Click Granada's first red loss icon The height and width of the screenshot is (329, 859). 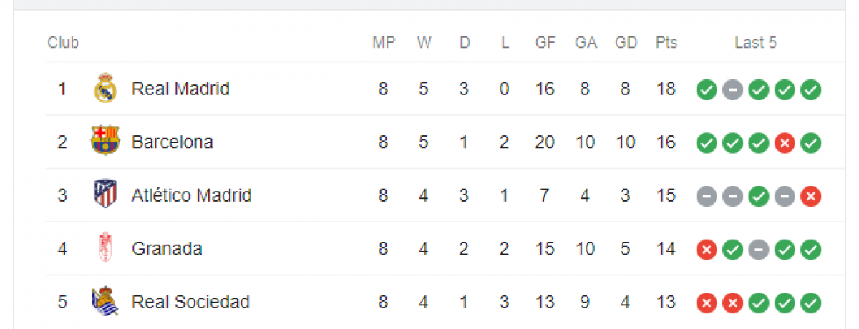click(707, 250)
